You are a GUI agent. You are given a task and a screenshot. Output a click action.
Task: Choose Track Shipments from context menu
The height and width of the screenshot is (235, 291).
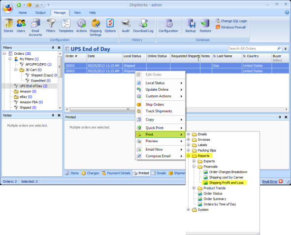pyautogui.click(x=161, y=111)
